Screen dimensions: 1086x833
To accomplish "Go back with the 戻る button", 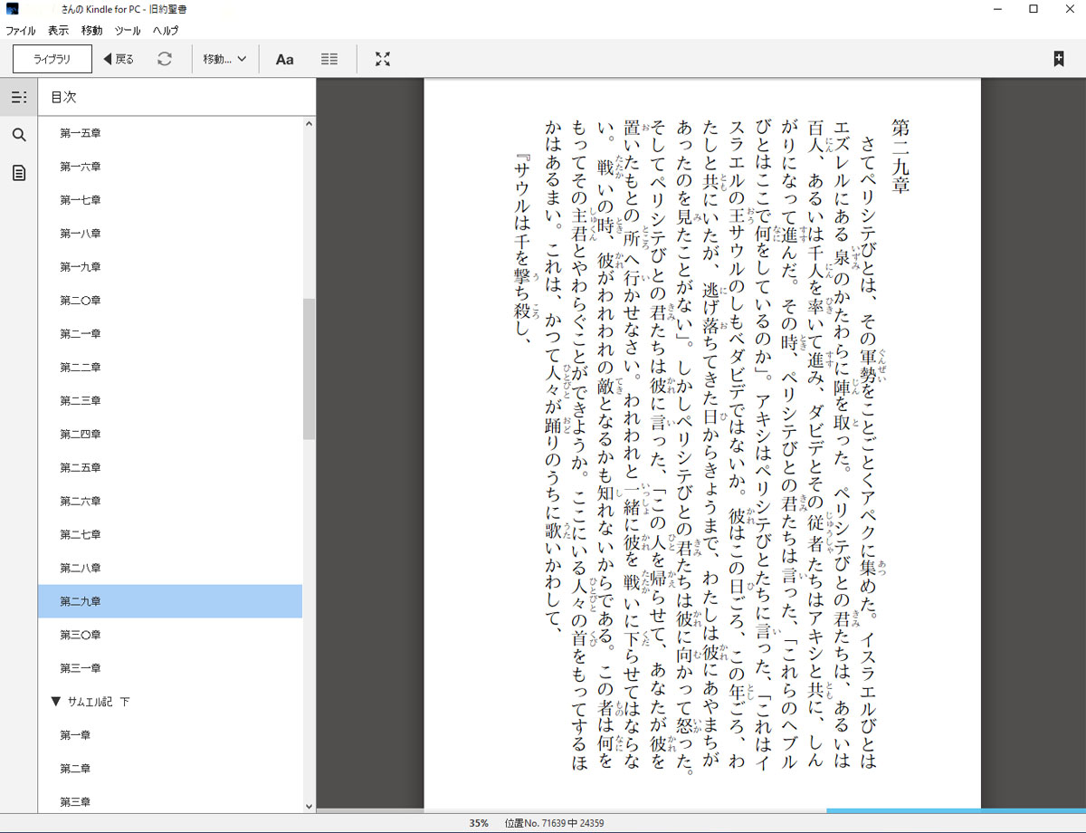I will tap(119, 59).
